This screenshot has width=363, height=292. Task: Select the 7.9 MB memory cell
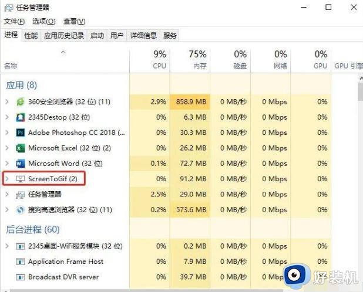tap(190, 262)
